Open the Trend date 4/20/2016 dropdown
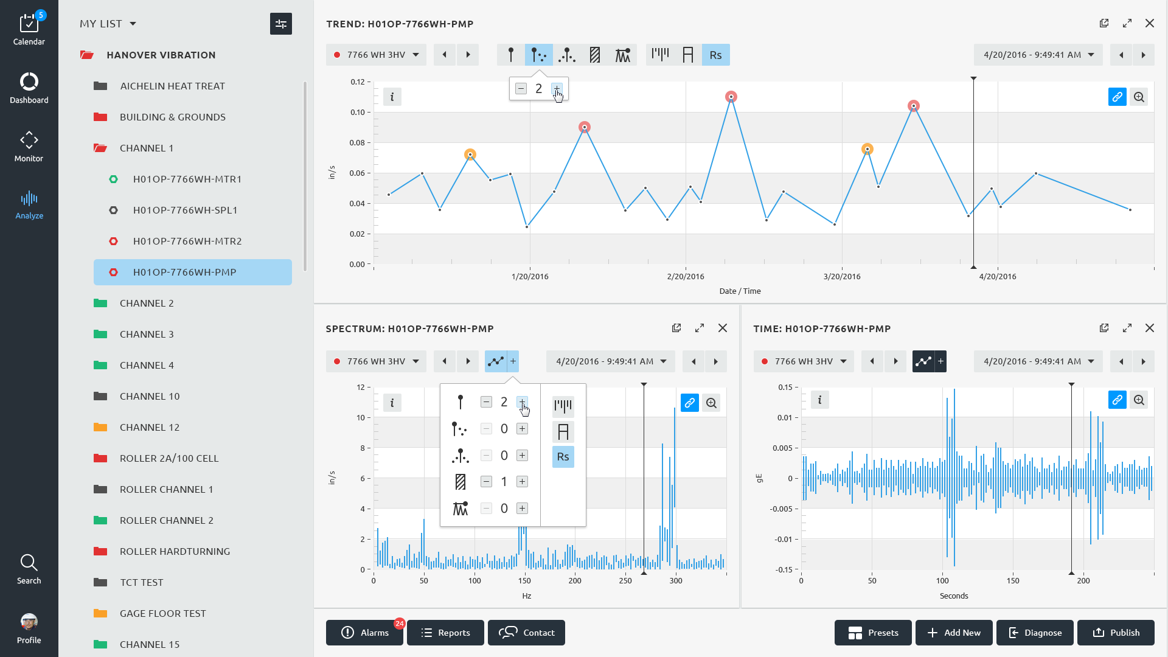Viewport: 1168px width, 657px height. click(x=1038, y=55)
